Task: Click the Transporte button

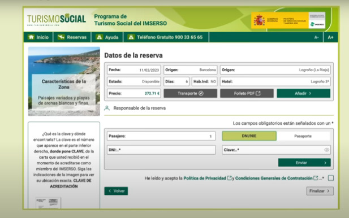Action: [x=190, y=93]
